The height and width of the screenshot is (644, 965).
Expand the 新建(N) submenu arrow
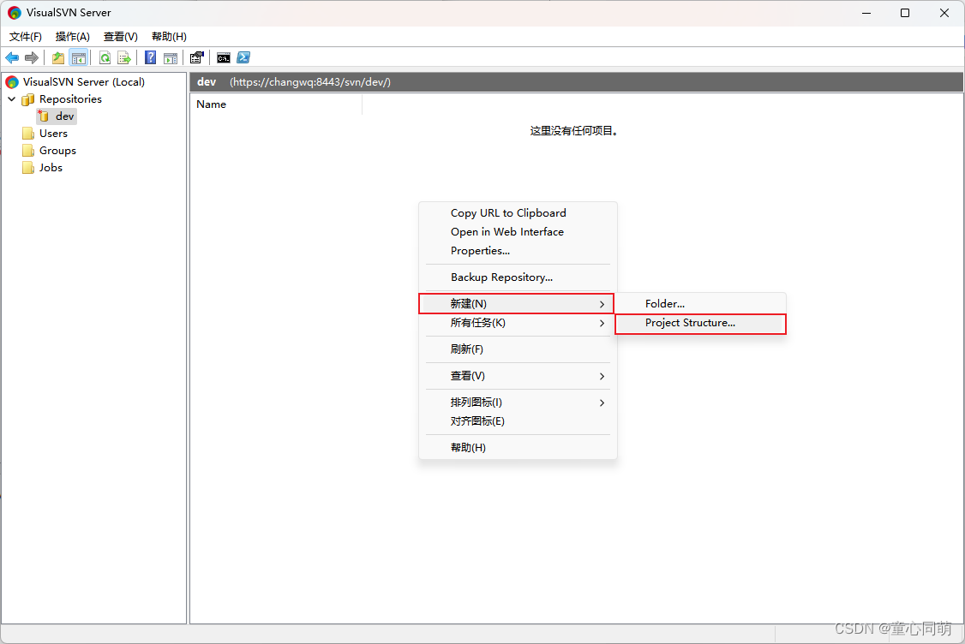[x=602, y=304]
